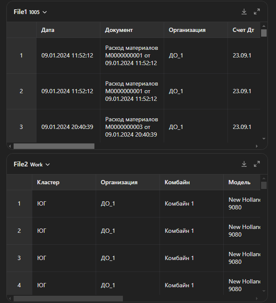Click Комбайн 1 cell in File2 row 2

click(179, 231)
